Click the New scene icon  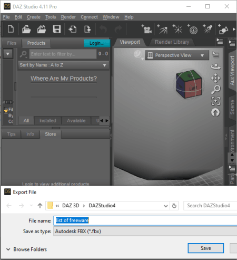tap(11, 29)
